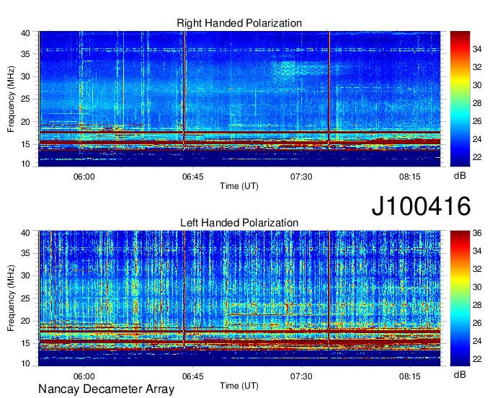This screenshot has width=490, height=398.
Task: Click the '25' frequency tick on the bottom plot
Action: 26,298
